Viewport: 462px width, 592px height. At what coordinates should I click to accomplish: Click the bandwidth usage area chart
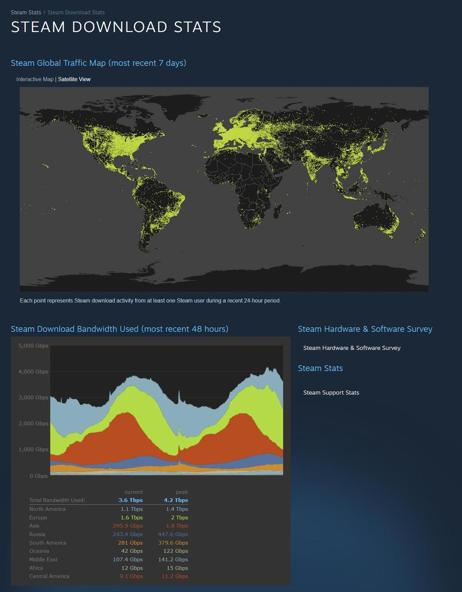[166, 410]
